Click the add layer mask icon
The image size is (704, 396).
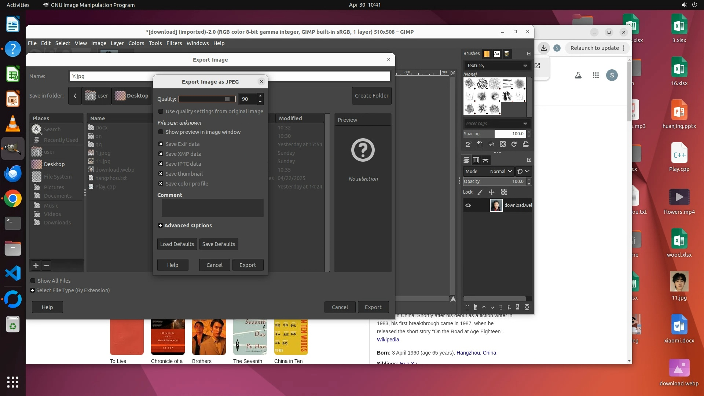517,307
